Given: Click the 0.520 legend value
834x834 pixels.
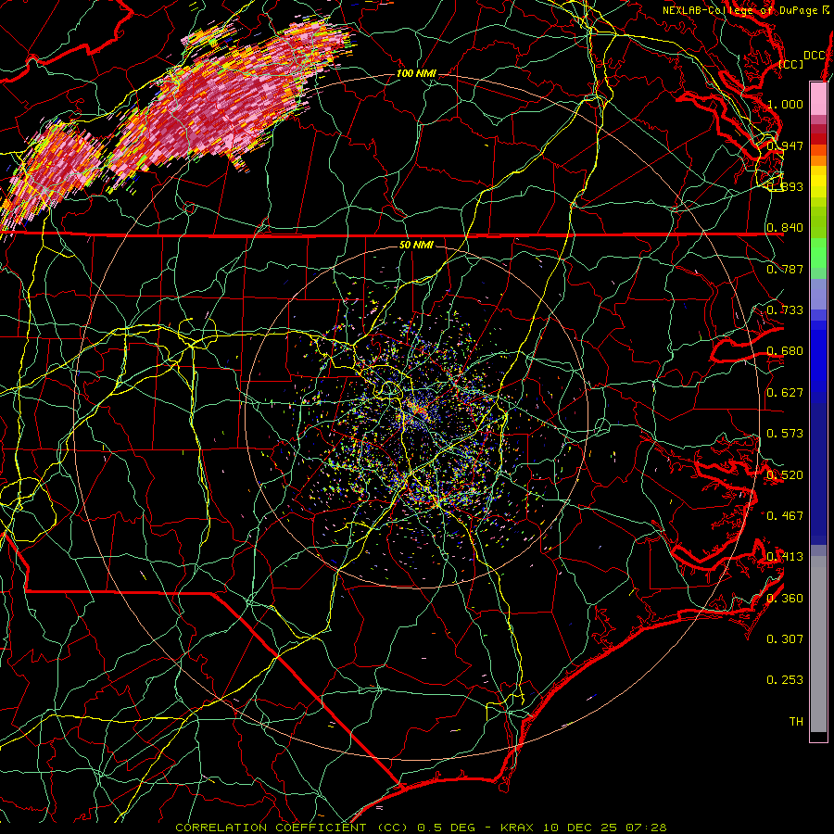Looking at the screenshot, I should (785, 474).
